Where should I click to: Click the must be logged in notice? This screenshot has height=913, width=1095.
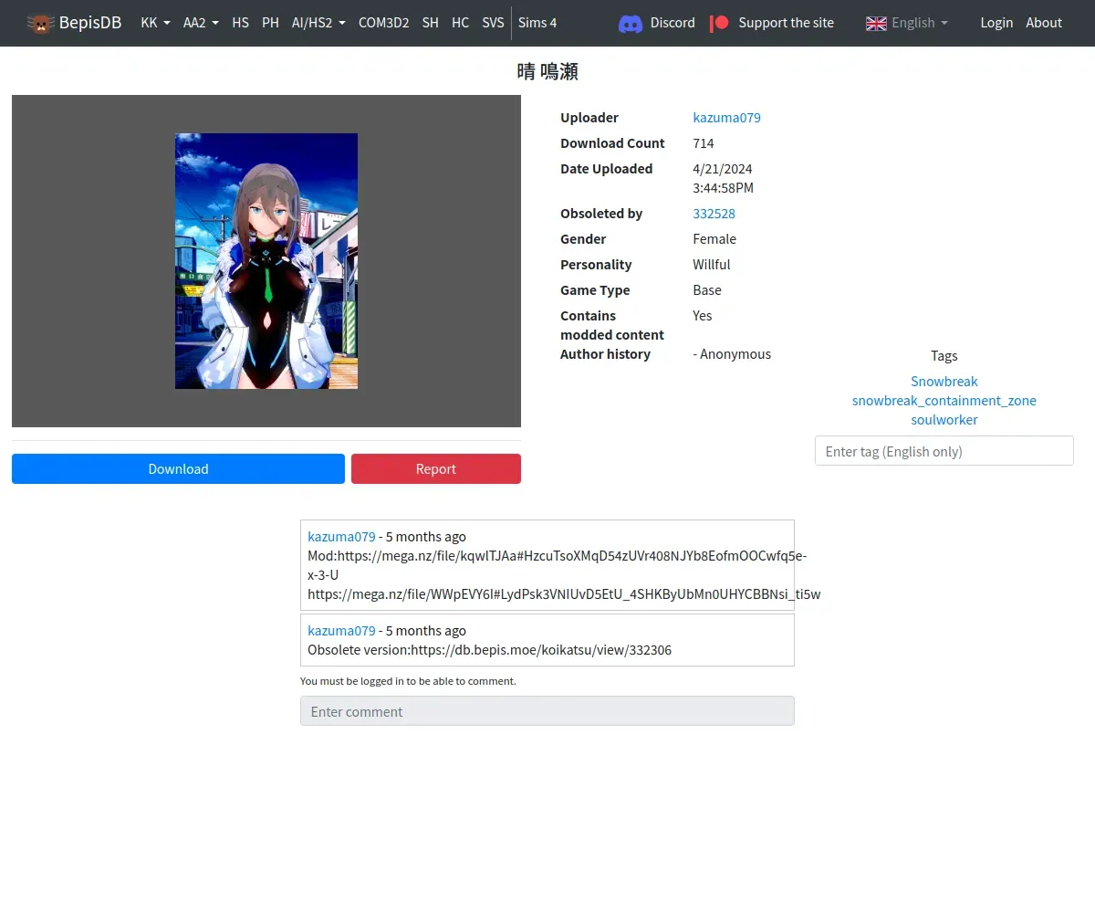[408, 681]
